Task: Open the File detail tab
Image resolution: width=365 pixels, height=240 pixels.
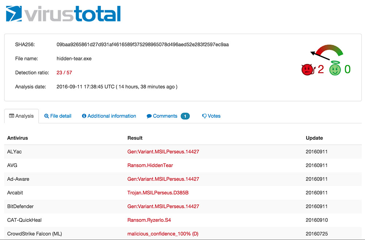Action: pyautogui.click(x=58, y=116)
